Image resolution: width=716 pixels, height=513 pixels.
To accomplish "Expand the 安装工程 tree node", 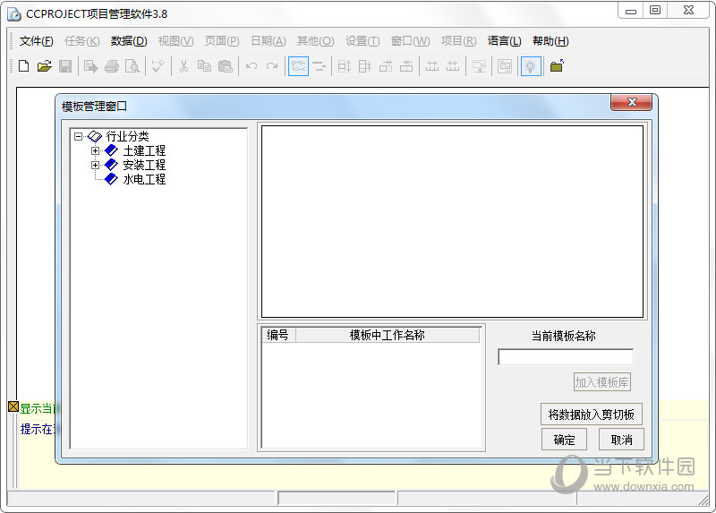I will coord(95,165).
